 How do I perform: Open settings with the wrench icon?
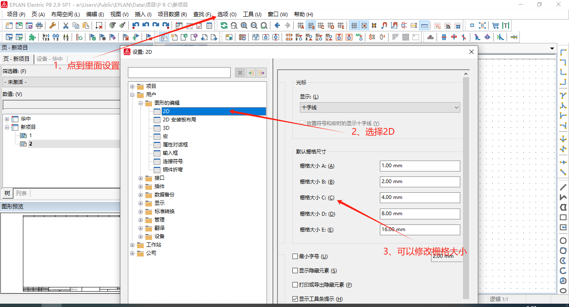(x=52, y=25)
